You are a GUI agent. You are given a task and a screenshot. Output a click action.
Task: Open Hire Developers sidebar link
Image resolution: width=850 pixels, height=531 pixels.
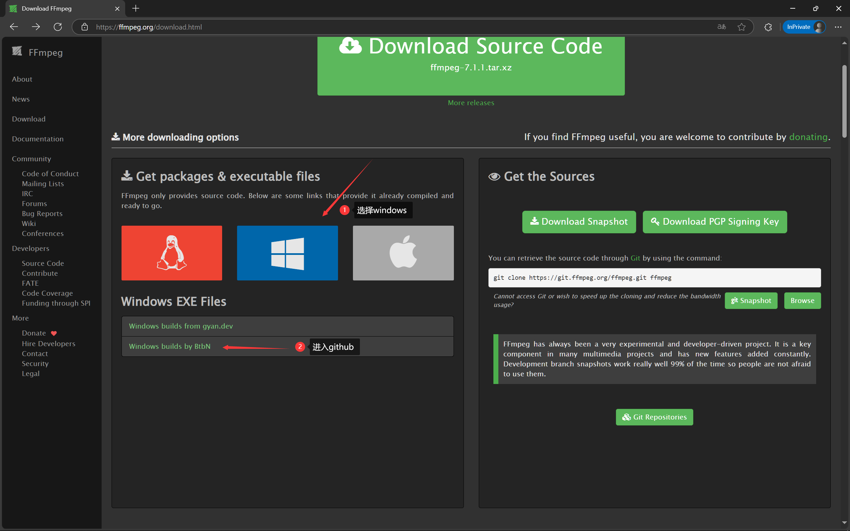[48, 344]
